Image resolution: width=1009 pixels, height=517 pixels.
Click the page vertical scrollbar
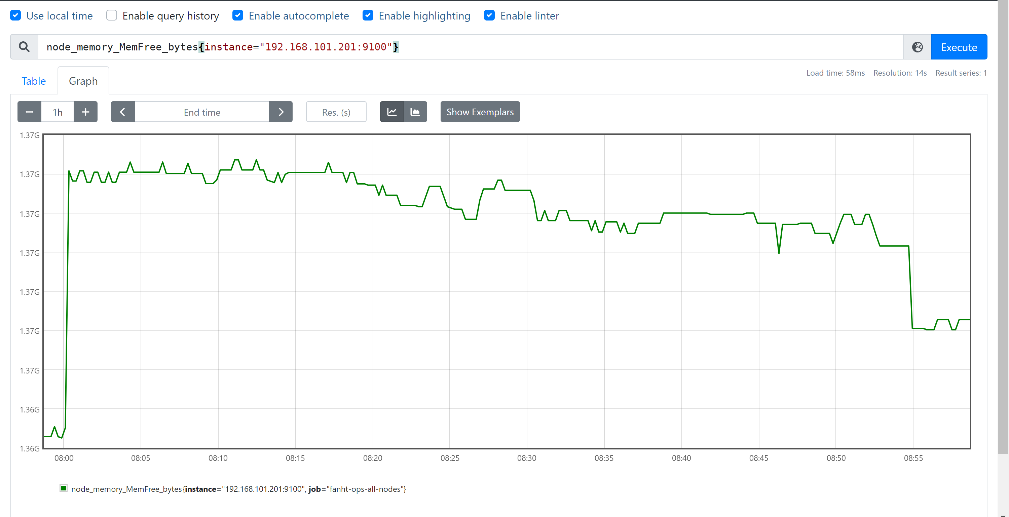point(1003,227)
